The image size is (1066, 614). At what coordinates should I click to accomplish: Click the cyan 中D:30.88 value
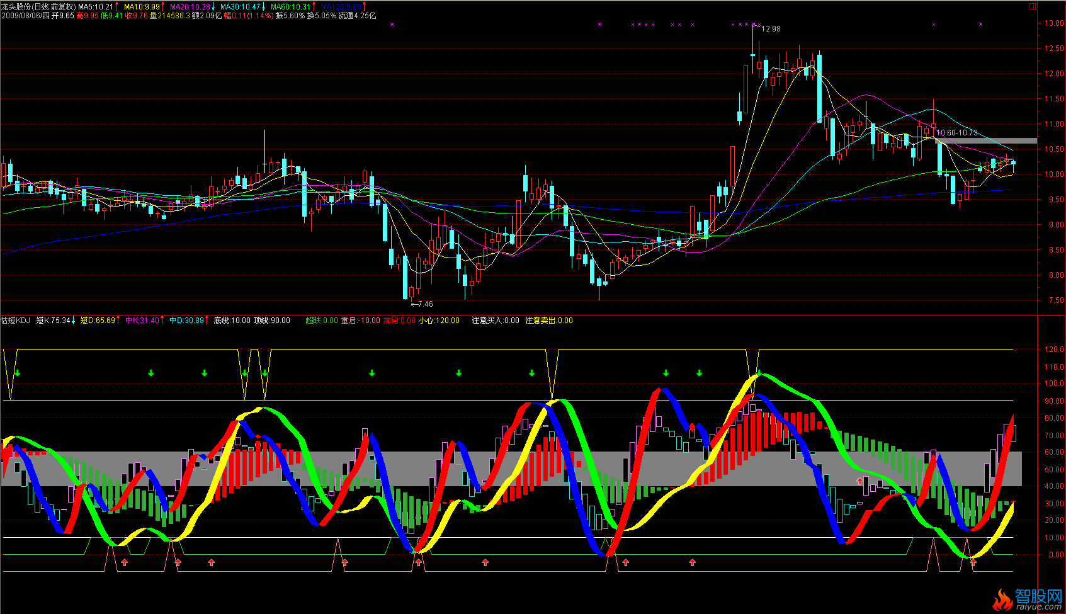[187, 321]
